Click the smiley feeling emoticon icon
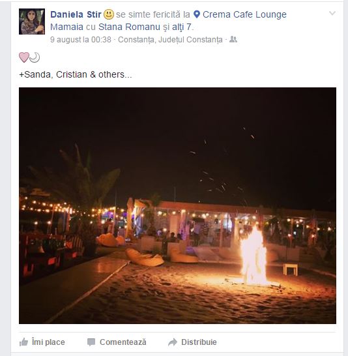The height and width of the screenshot is (356, 348). [x=109, y=14]
